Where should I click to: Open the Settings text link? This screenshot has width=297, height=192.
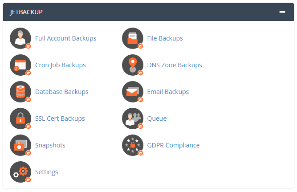click(47, 172)
